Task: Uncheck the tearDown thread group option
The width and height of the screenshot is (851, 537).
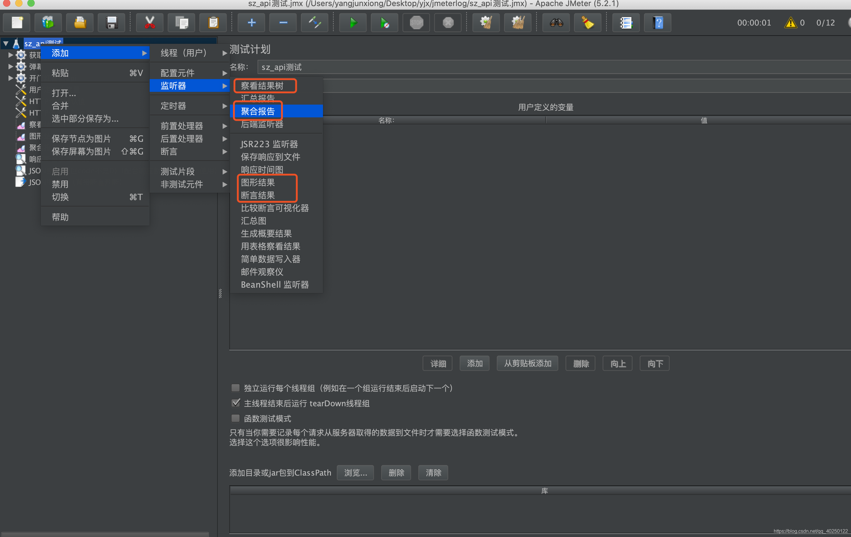Action: point(235,403)
